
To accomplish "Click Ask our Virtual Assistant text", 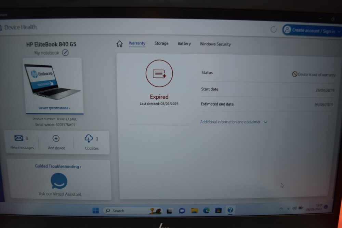I will click(60, 194).
